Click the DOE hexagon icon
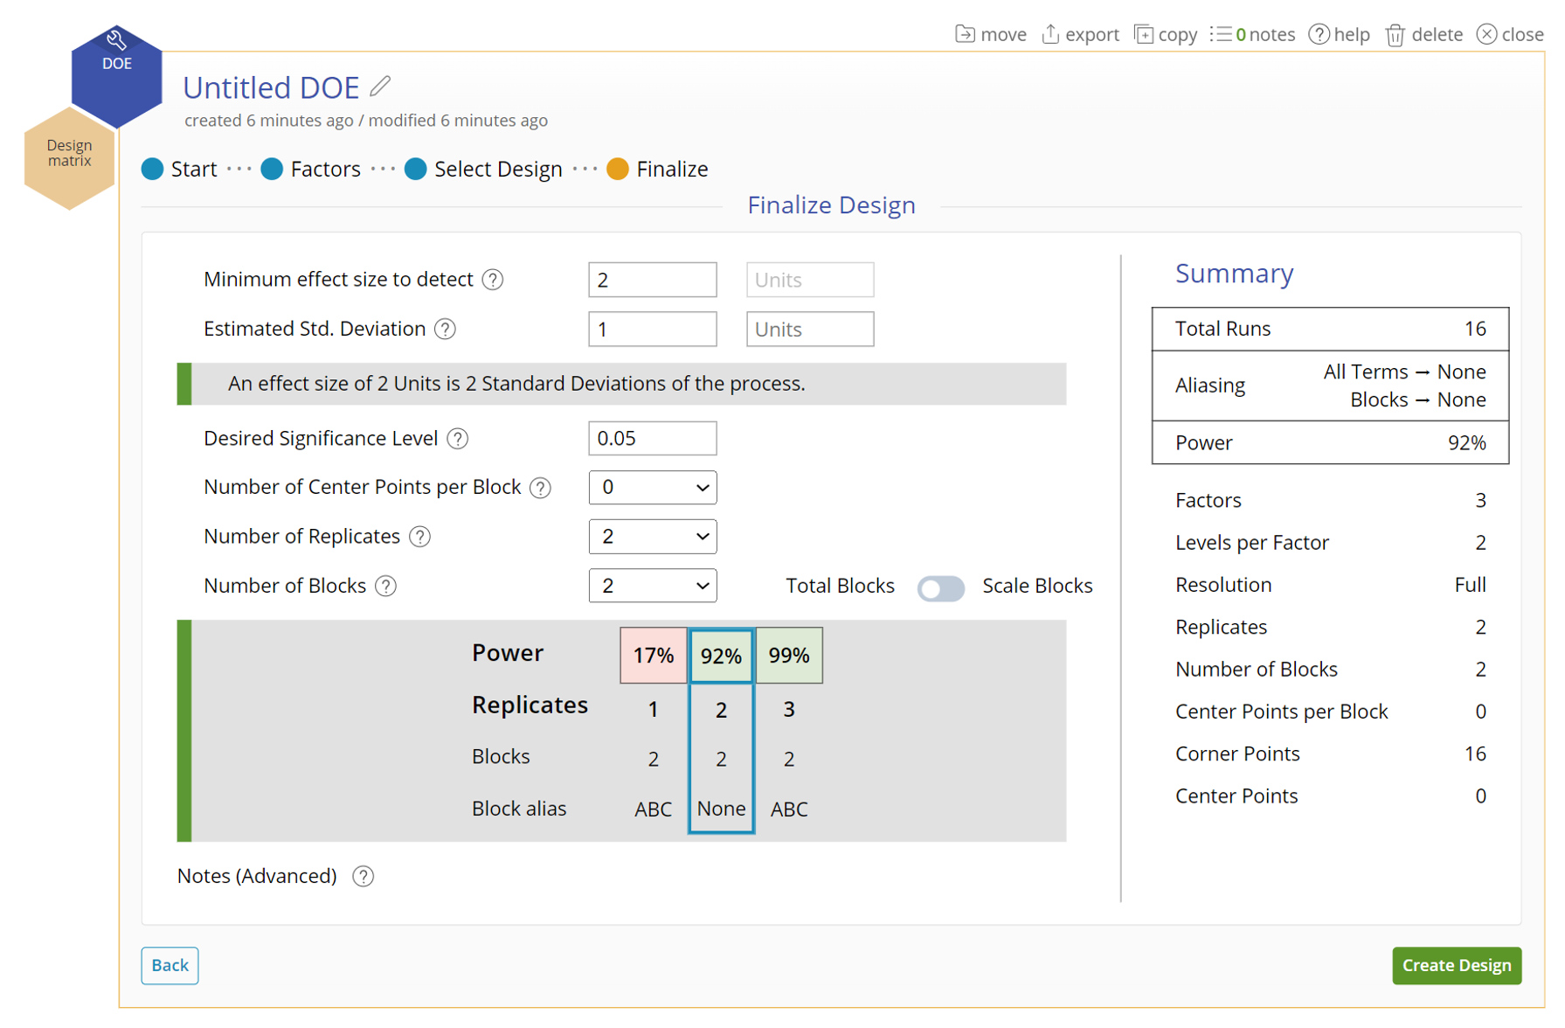Screen dimensions: 1565x1028 coord(116,76)
